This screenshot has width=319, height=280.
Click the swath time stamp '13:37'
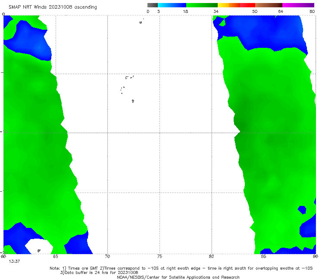click(14, 261)
